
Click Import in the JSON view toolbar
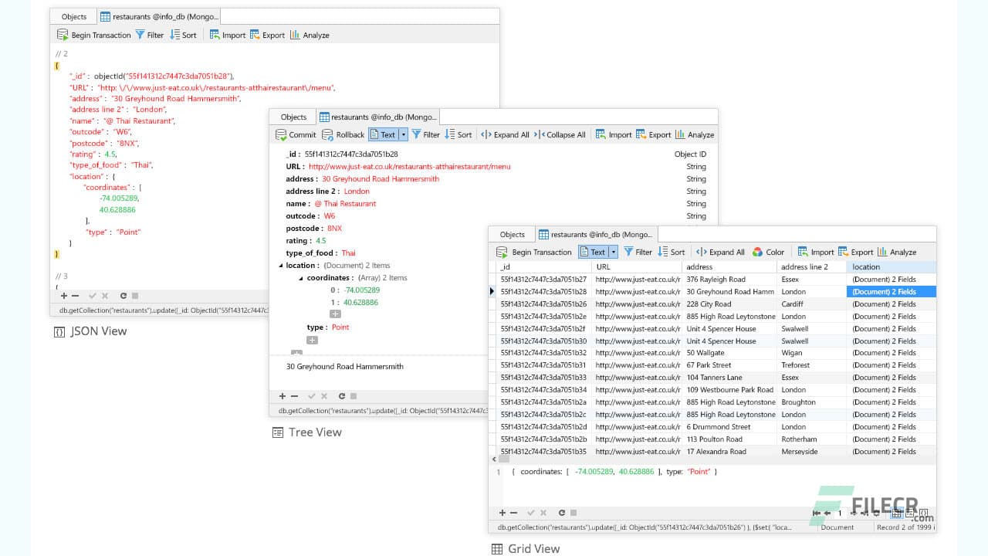point(227,35)
